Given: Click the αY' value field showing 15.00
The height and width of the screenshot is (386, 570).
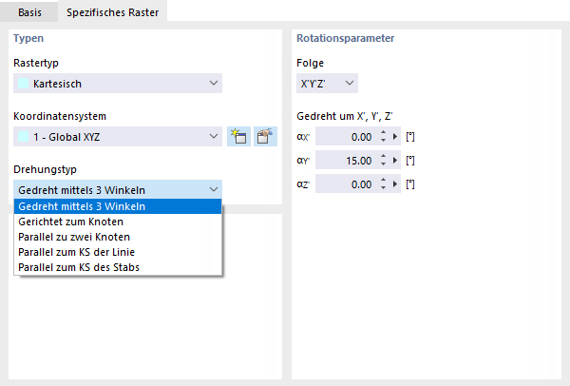Looking at the screenshot, I should click(x=344, y=161).
